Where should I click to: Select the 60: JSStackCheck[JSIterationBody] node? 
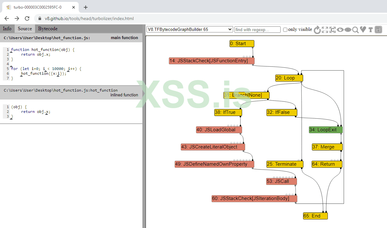[254, 198]
